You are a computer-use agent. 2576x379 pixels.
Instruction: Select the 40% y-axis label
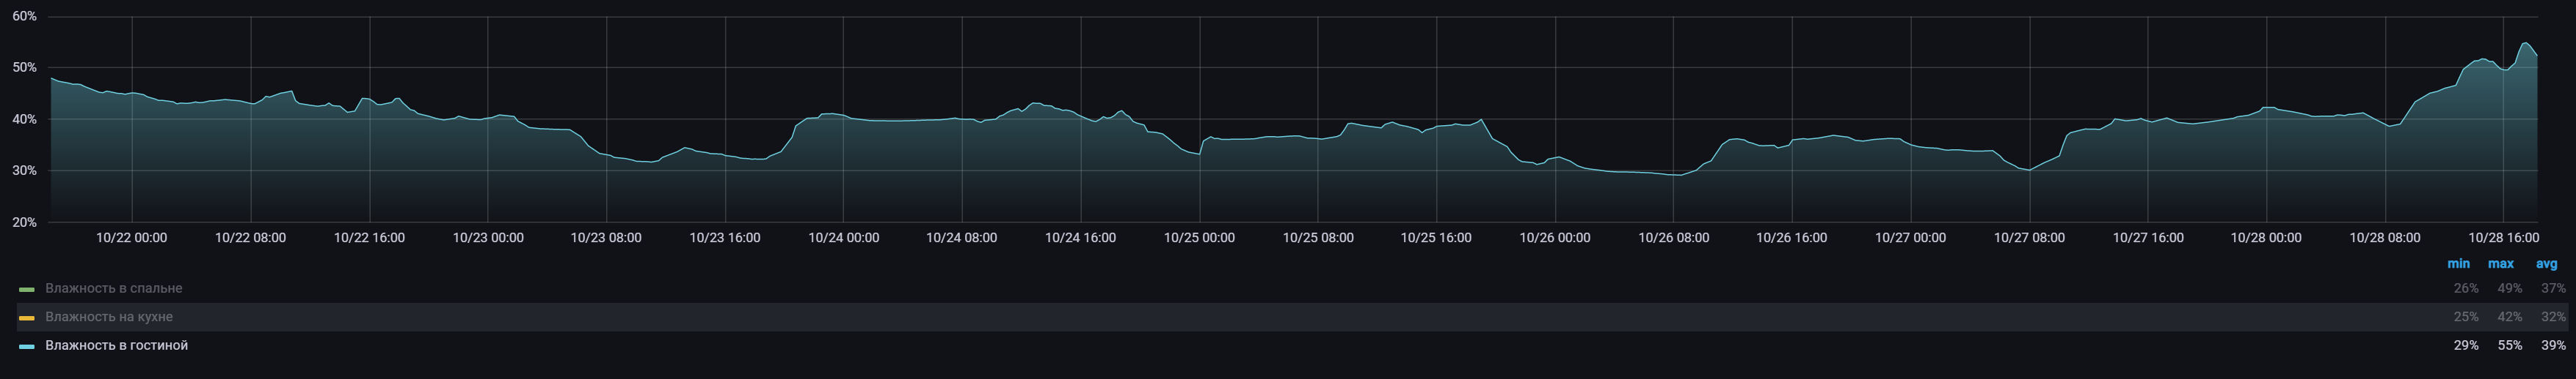pos(24,120)
